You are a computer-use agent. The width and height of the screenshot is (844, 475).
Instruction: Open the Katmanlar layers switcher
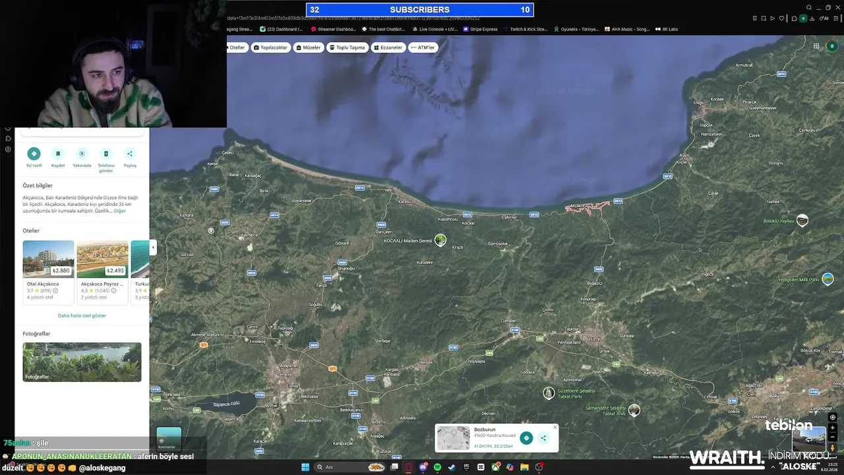pos(169,439)
